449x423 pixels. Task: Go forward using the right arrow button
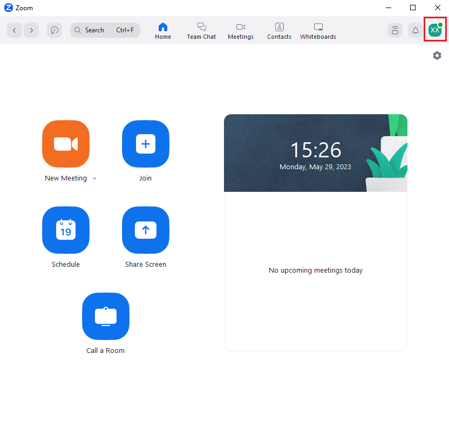click(31, 30)
